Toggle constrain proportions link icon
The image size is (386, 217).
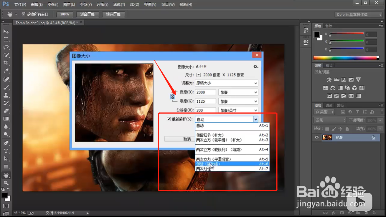pos(173,97)
